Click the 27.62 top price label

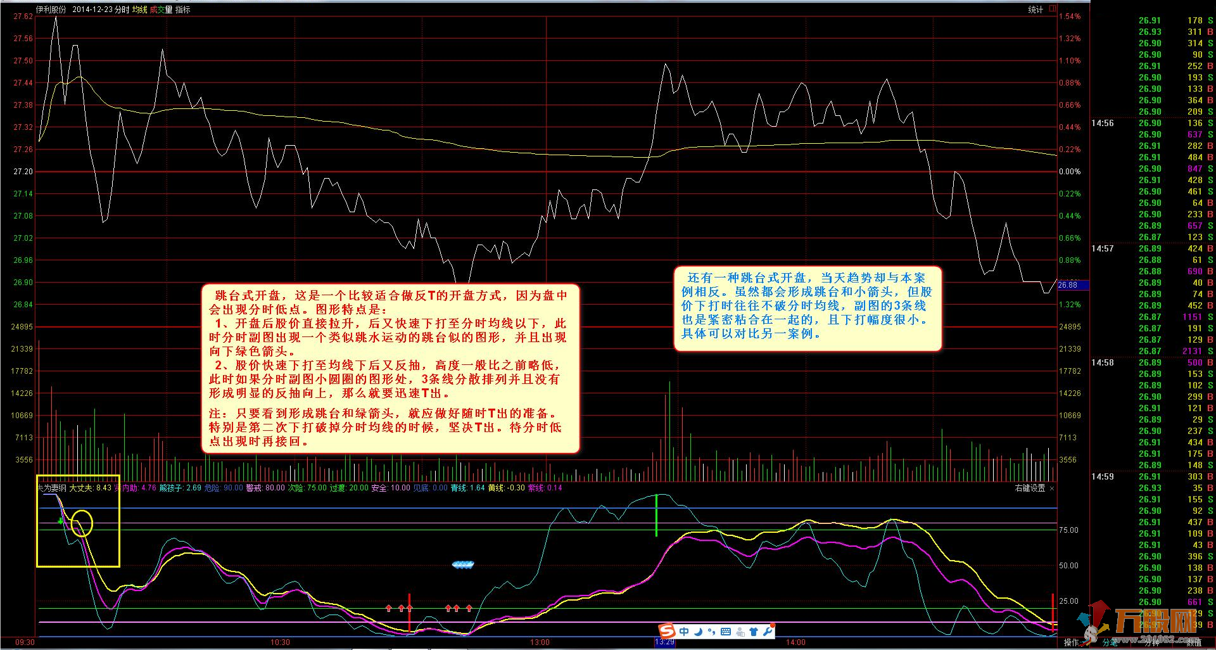point(23,16)
